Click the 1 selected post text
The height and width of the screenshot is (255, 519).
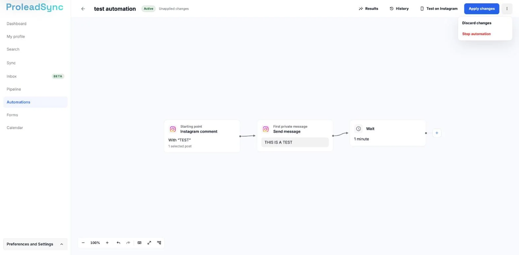[x=180, y=146]
